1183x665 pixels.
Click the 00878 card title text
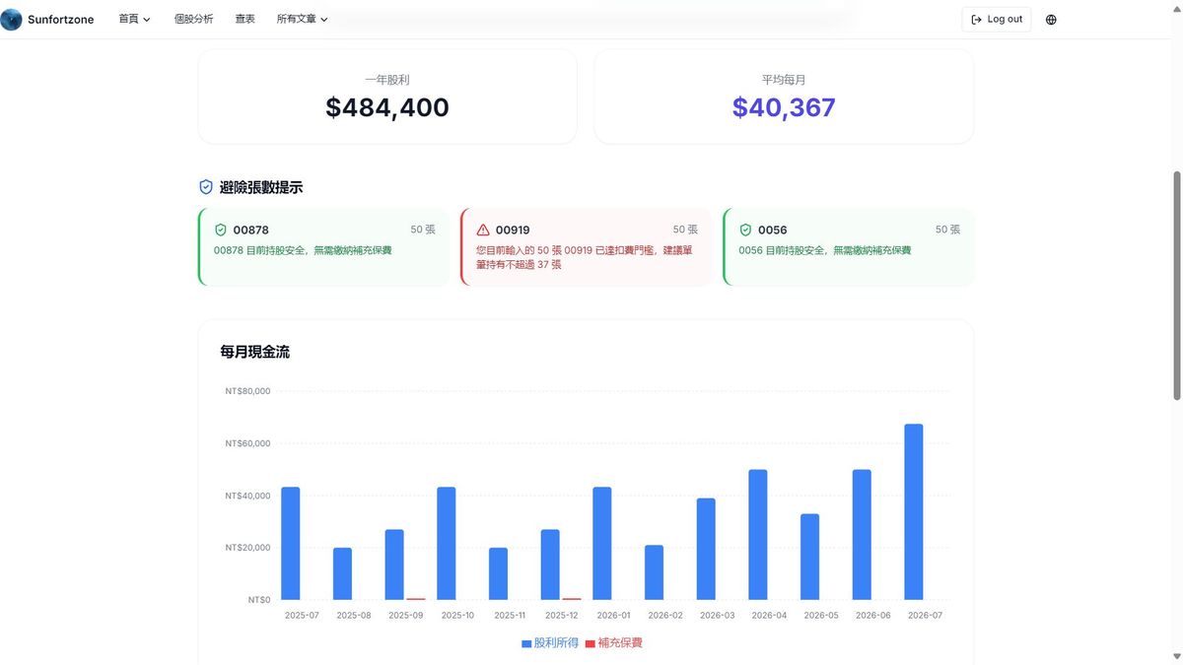(x=251, y=230)
